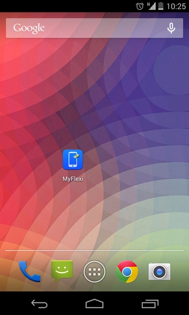This screenshot has width=189, height=315.
Task: Tap the battery status icon
Action: click(x=161, y=6)
